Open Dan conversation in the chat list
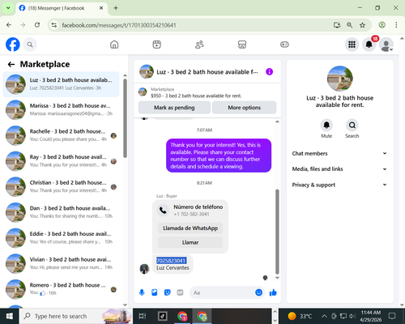This screenshot has width=405, height=324. click(61, 212)
